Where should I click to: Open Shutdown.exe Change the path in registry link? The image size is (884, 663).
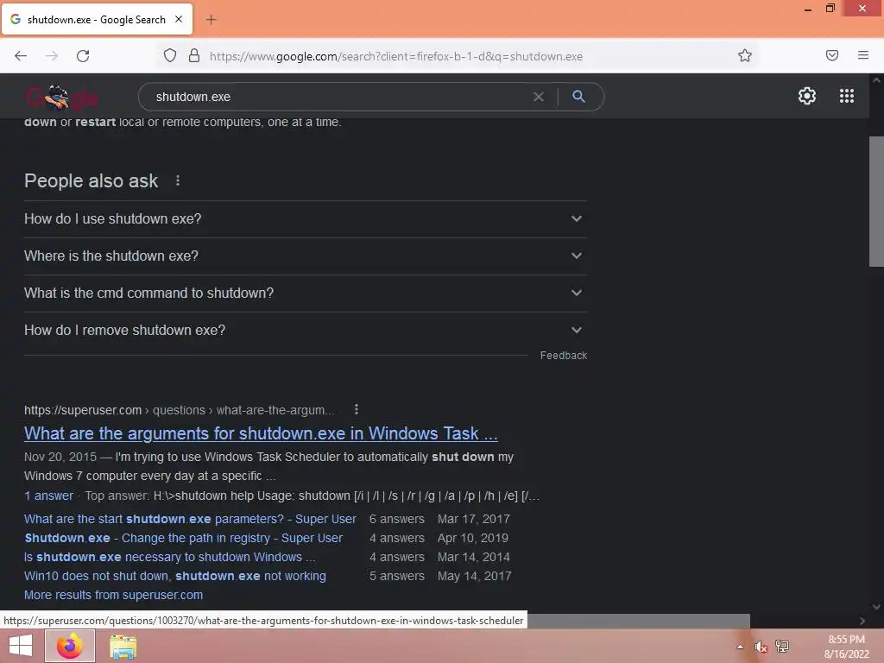pos(183,538)
